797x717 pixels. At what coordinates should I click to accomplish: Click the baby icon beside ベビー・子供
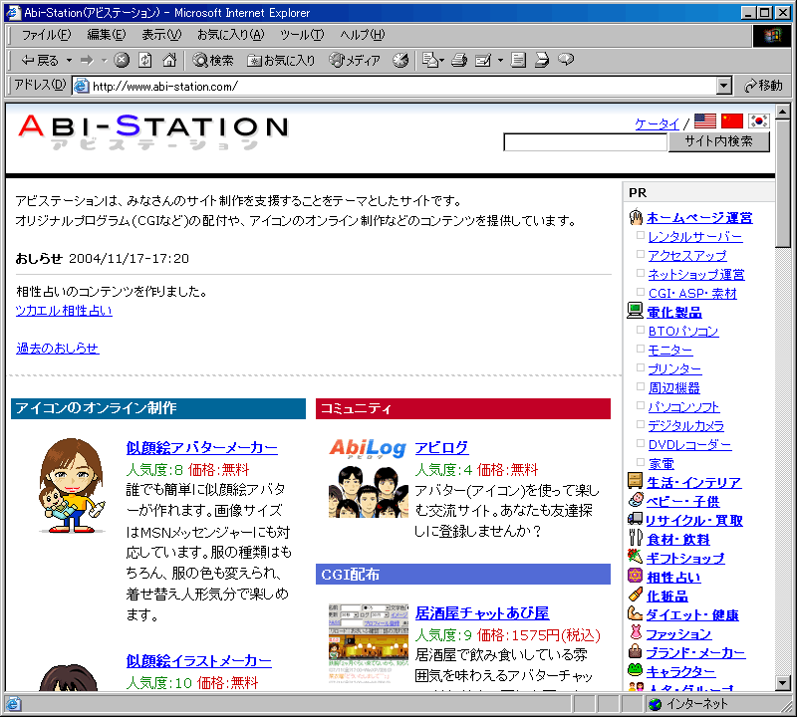click(x=636, y=500)
